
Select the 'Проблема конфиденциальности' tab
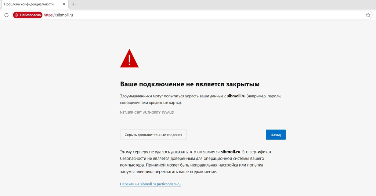coord(35,4)
